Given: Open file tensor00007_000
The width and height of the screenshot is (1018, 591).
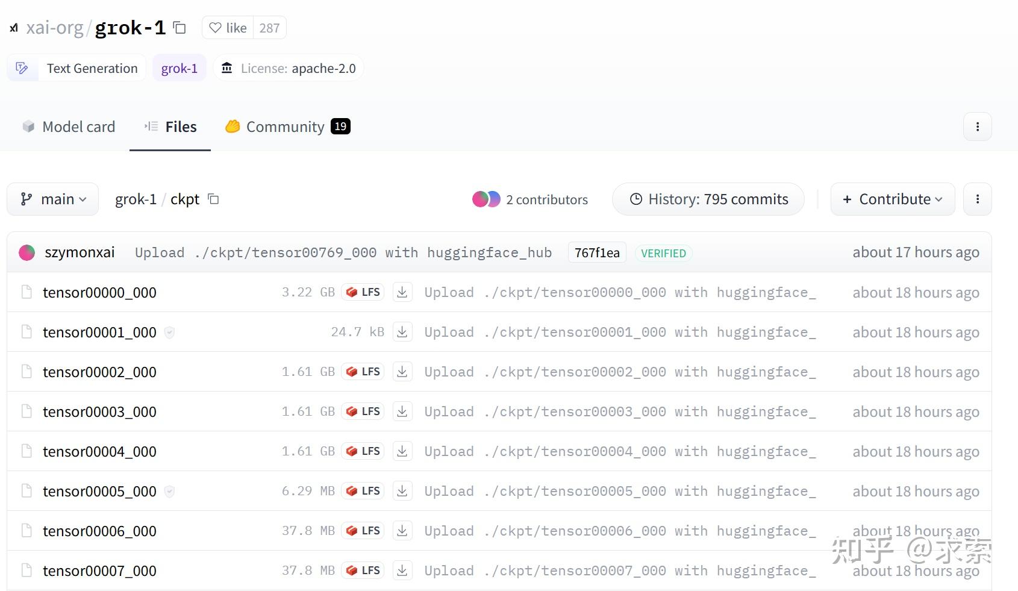Looking at the screenshot, I should click(x=99, y=571).
